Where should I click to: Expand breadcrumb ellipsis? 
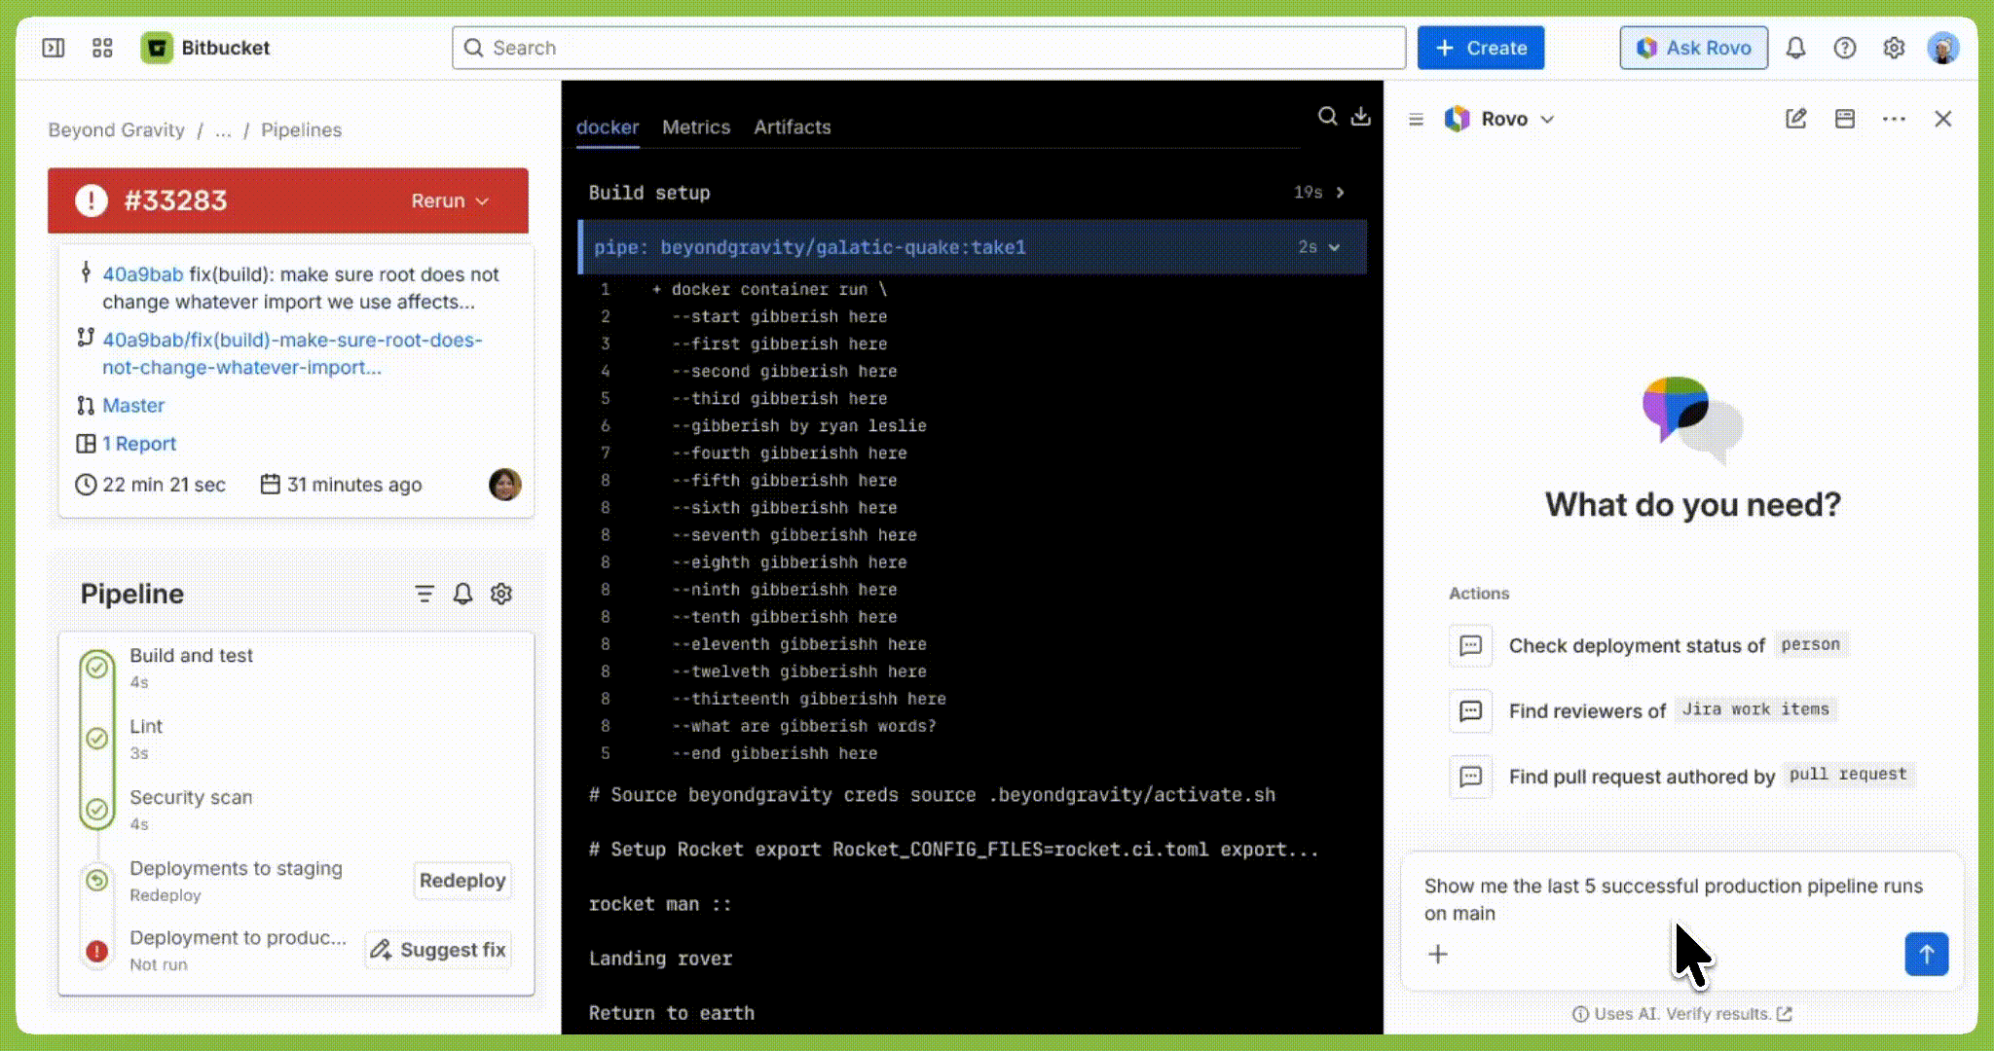coord(223,129)
